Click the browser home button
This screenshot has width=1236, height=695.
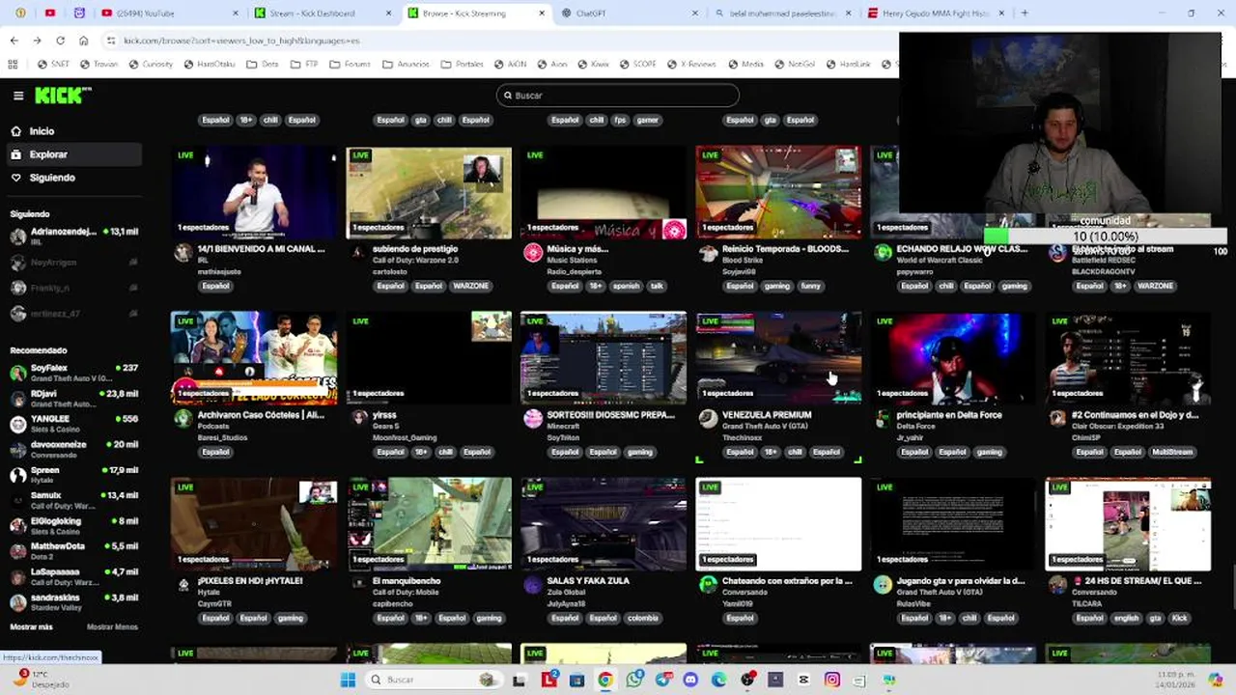coord(83,41)
